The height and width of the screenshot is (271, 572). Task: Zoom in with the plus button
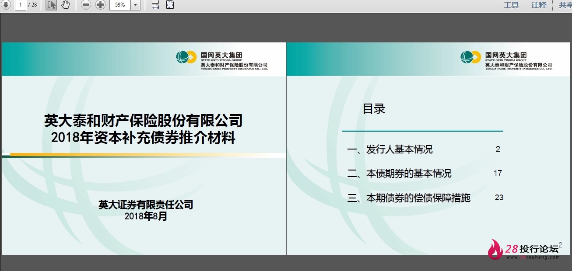(100, 5)
